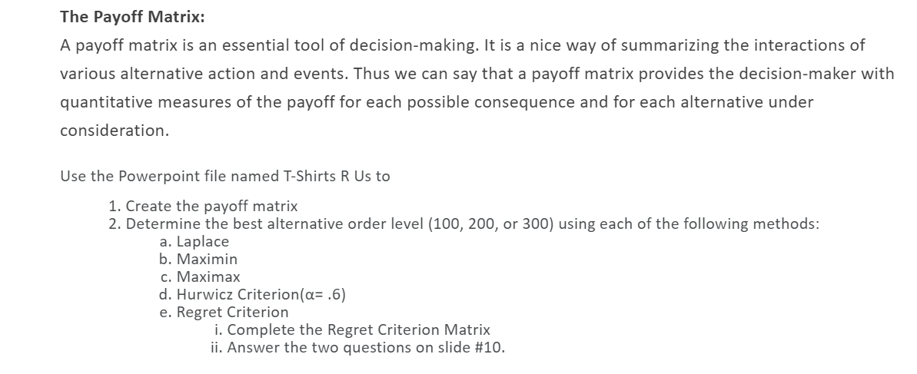Viewport: 917px width, 374px height.
Task: Click the list item "Create the payoff matrix"
Action: [x=203, y=207]
